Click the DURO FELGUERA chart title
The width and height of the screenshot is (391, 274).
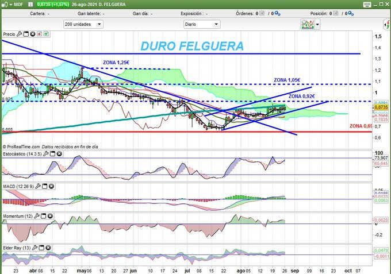click(192, 46)
